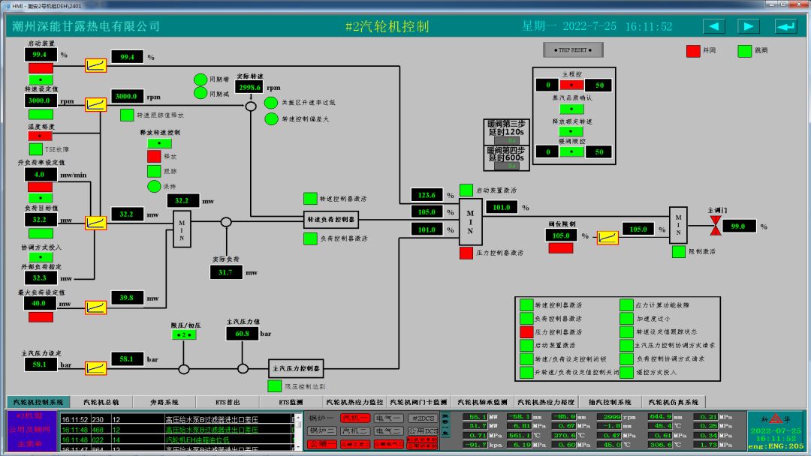
Task: Click the previous page left-arrow button
Action: (x=713, y=26)
